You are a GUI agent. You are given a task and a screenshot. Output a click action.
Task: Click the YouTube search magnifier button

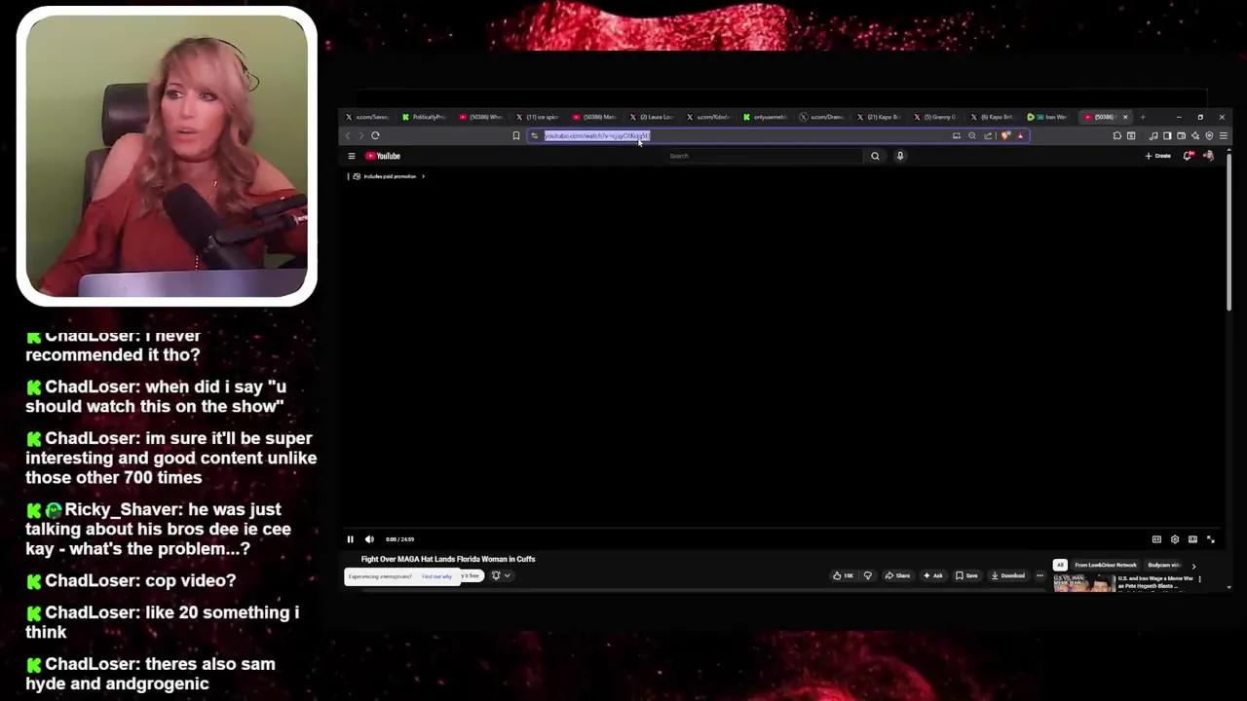875,156
